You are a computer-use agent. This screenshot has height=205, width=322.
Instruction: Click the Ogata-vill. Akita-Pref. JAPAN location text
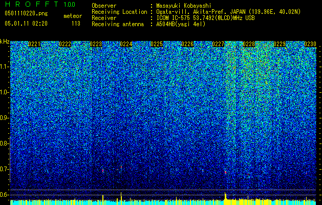(x=228, y=12)
